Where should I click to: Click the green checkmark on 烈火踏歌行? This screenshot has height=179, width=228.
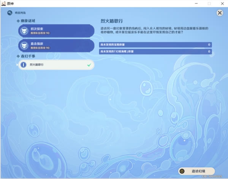coord(89,65)
